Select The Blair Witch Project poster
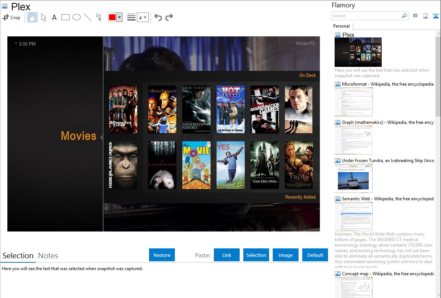 162,165
